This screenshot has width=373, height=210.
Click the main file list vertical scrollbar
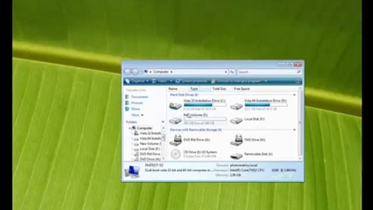(300, 123)
